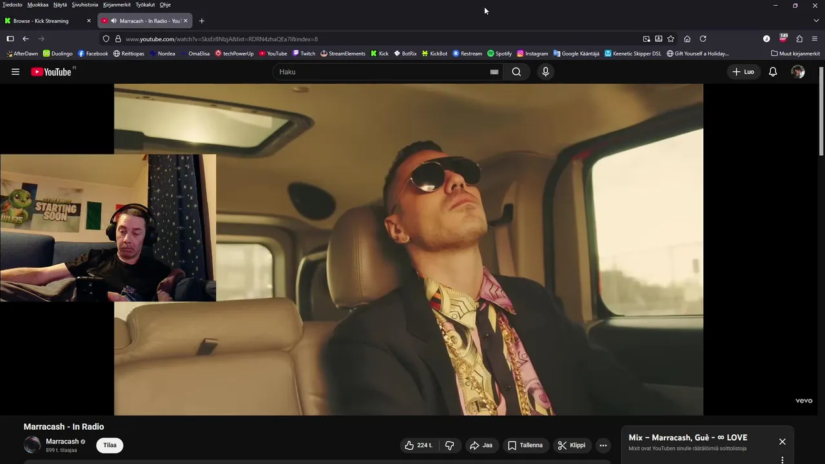Open the Duolingo bookmark
The image size is (825, 464).
[58, 53]
